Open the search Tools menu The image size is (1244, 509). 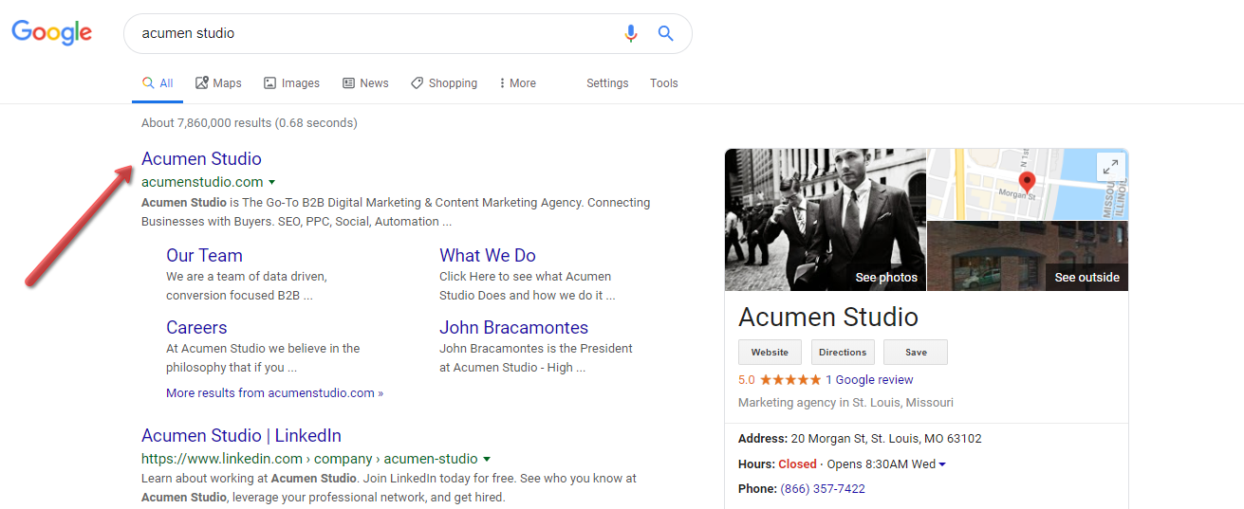point(664,83)
